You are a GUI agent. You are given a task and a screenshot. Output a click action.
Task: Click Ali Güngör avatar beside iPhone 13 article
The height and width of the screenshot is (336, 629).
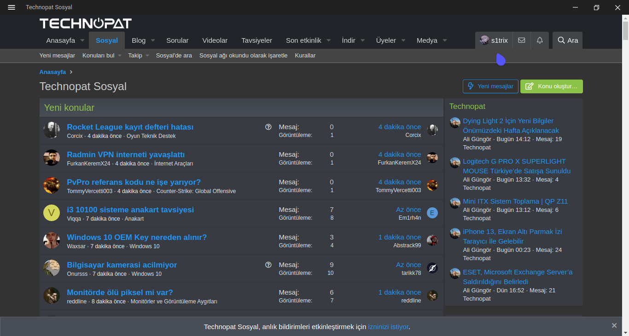[455, 233]
